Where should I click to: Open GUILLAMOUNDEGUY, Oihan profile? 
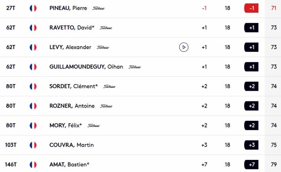(x=86, y=67)
